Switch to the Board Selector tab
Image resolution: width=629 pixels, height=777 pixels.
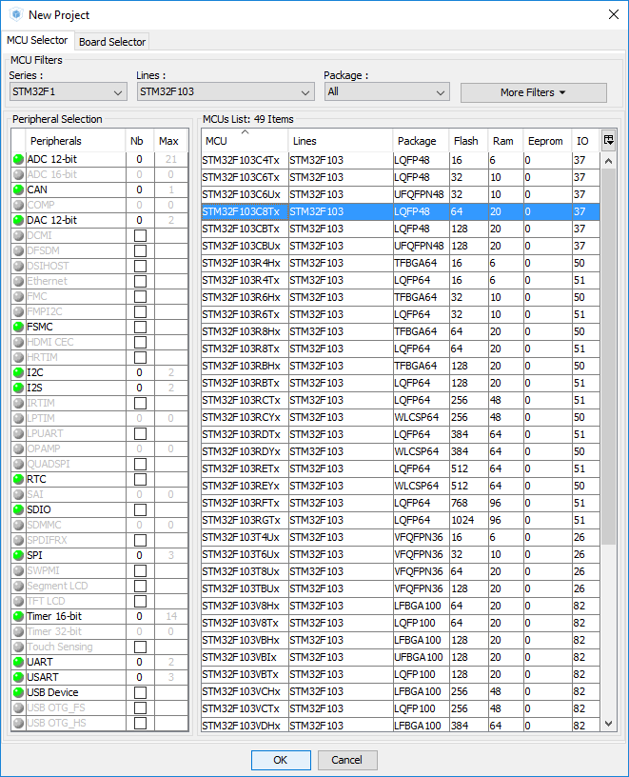[112, 42]
